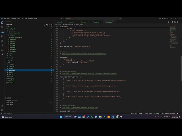Open Explorer more actions ellipsis menu

[51, 22]
